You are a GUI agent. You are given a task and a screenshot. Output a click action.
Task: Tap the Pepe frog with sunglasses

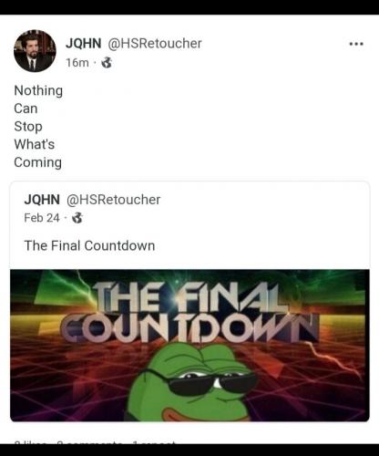tap(193, 383)
